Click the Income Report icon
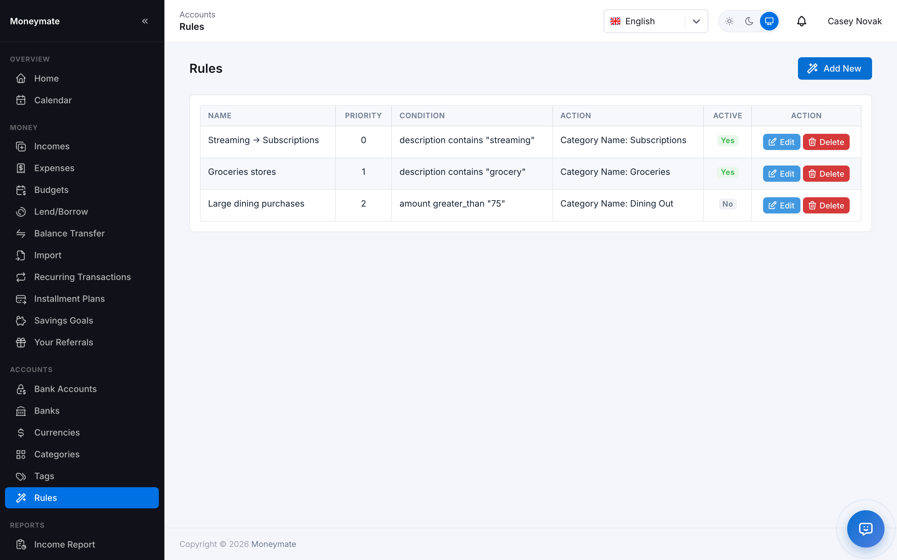This screenshot has width=897, height=560. [21, 544]
